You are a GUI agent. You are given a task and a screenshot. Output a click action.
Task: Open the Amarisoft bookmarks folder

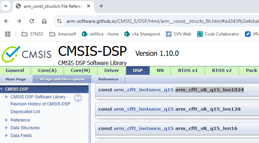(63, 34)
